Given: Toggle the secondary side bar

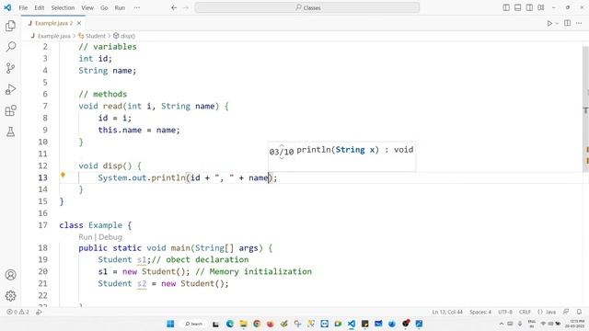Looking at the screenshot, I should pyautogui.click(x=529, y=7).
